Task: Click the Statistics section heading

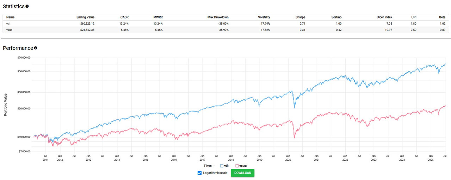Action: pyautogui.click(x=14, y=6)
